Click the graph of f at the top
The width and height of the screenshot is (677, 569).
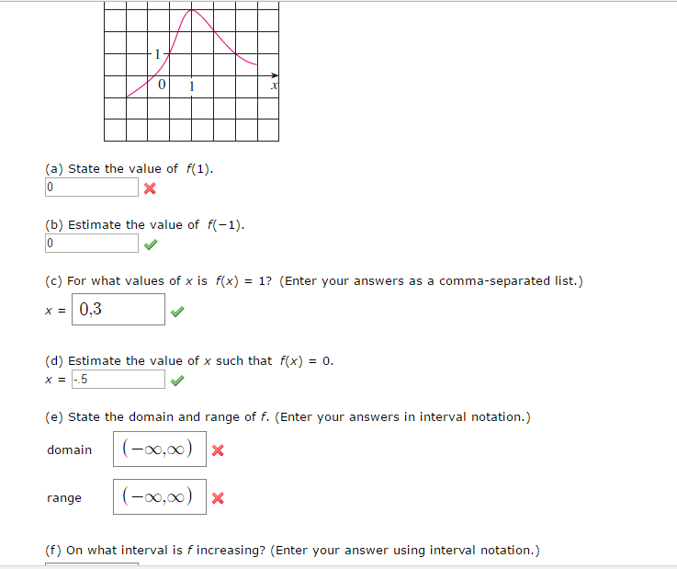pyautogui.click(x=191, y=72)
